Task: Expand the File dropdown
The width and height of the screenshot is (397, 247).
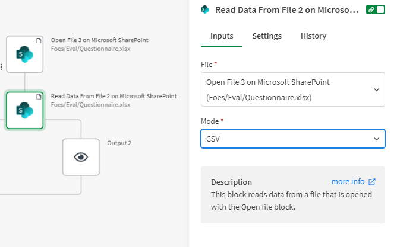Action: pyautogui.click(x=292, y=89)
